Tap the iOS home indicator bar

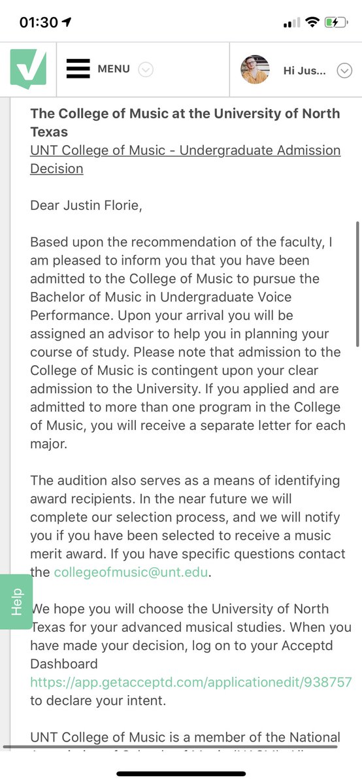tap(181, 774)
